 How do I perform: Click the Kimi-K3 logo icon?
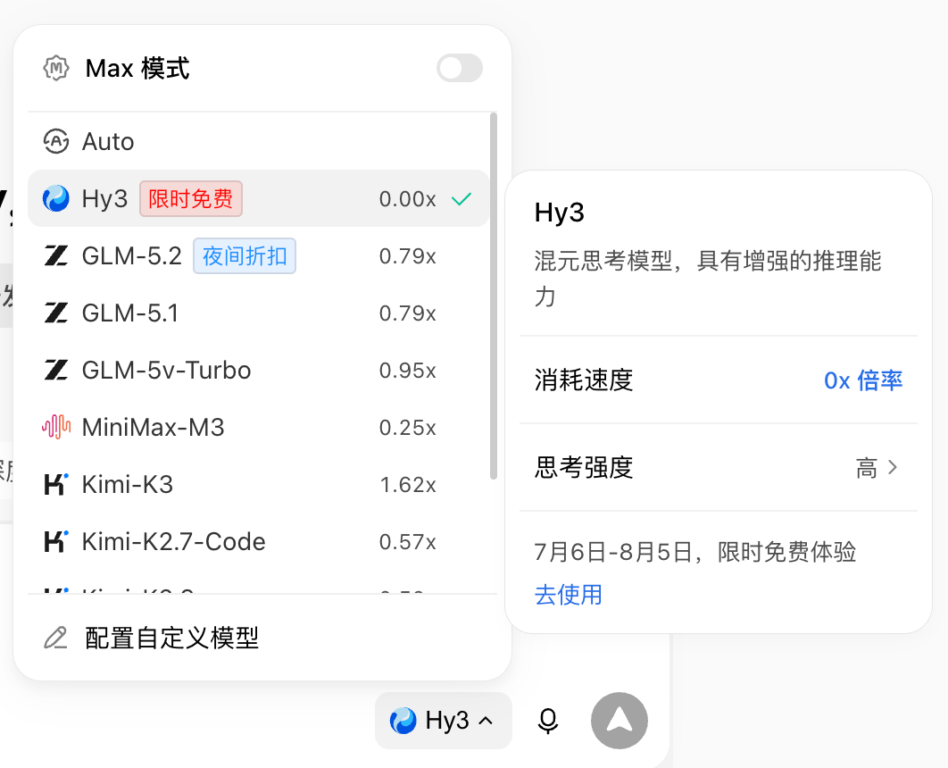[x=56, y=484]
